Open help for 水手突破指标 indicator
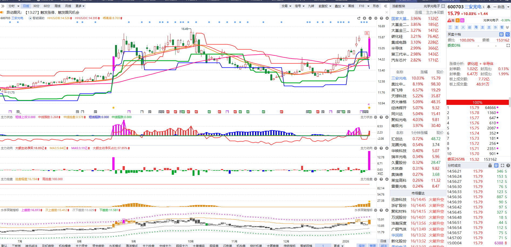 click(x=381, y=210)
